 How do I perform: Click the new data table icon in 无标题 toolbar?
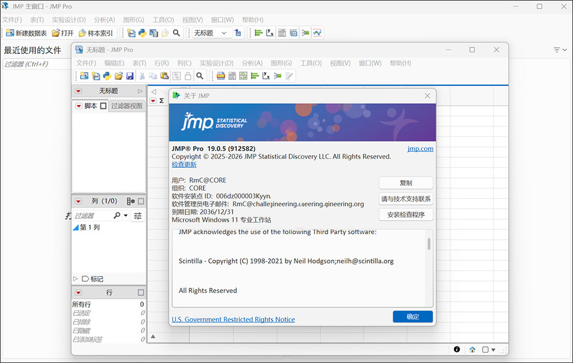(x=84, y=76)
